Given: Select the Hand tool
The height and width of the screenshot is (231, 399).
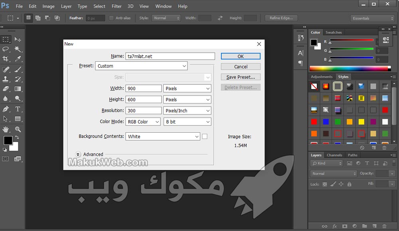Looking at the screenshot, I should coord(6,129).
